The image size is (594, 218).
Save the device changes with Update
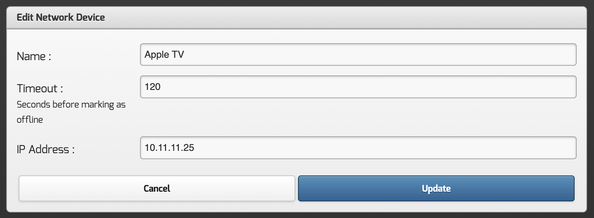436,189
